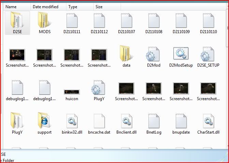
Task: Select the huicon image file
Action: 72,92
